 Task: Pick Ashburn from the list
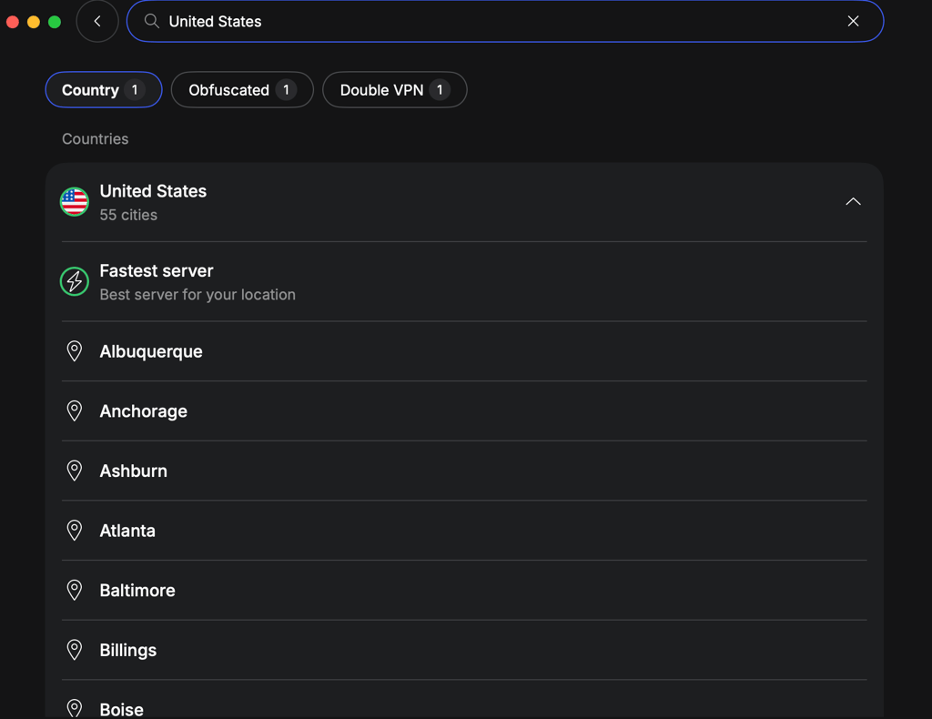pyautogui.click(x=464, y=471)
